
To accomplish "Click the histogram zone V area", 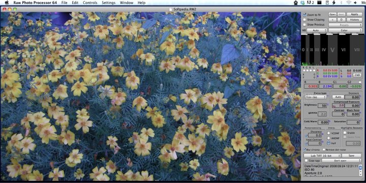I will point(332,50).
